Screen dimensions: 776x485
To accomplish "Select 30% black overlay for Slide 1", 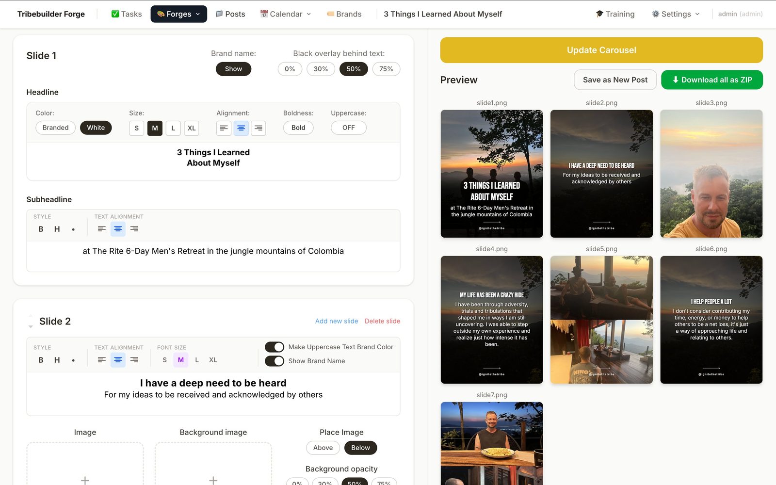I will coord(321,69).
